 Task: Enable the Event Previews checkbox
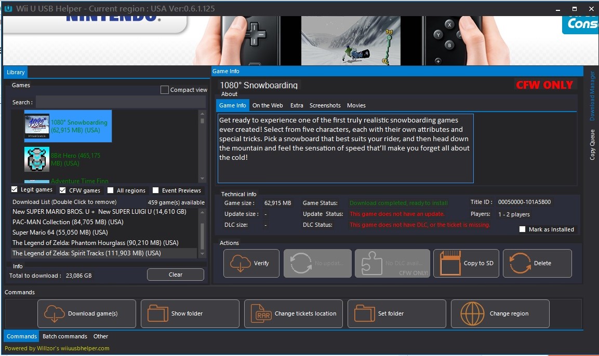pyautogui.click(x=155, y=190)
